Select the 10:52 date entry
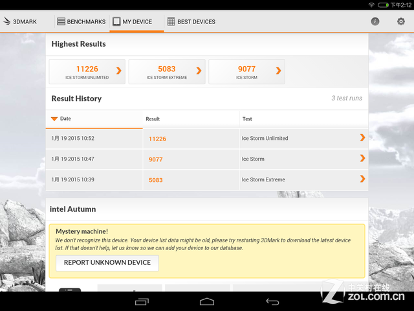This screenshot has width=414, height=311. [x=72, y=138]
